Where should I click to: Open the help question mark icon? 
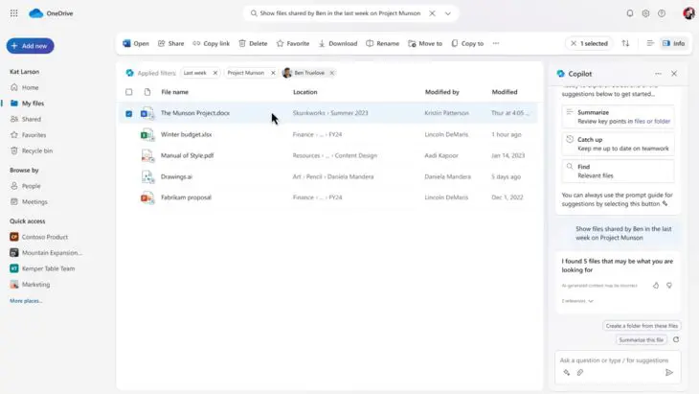(x=662, y=13)
